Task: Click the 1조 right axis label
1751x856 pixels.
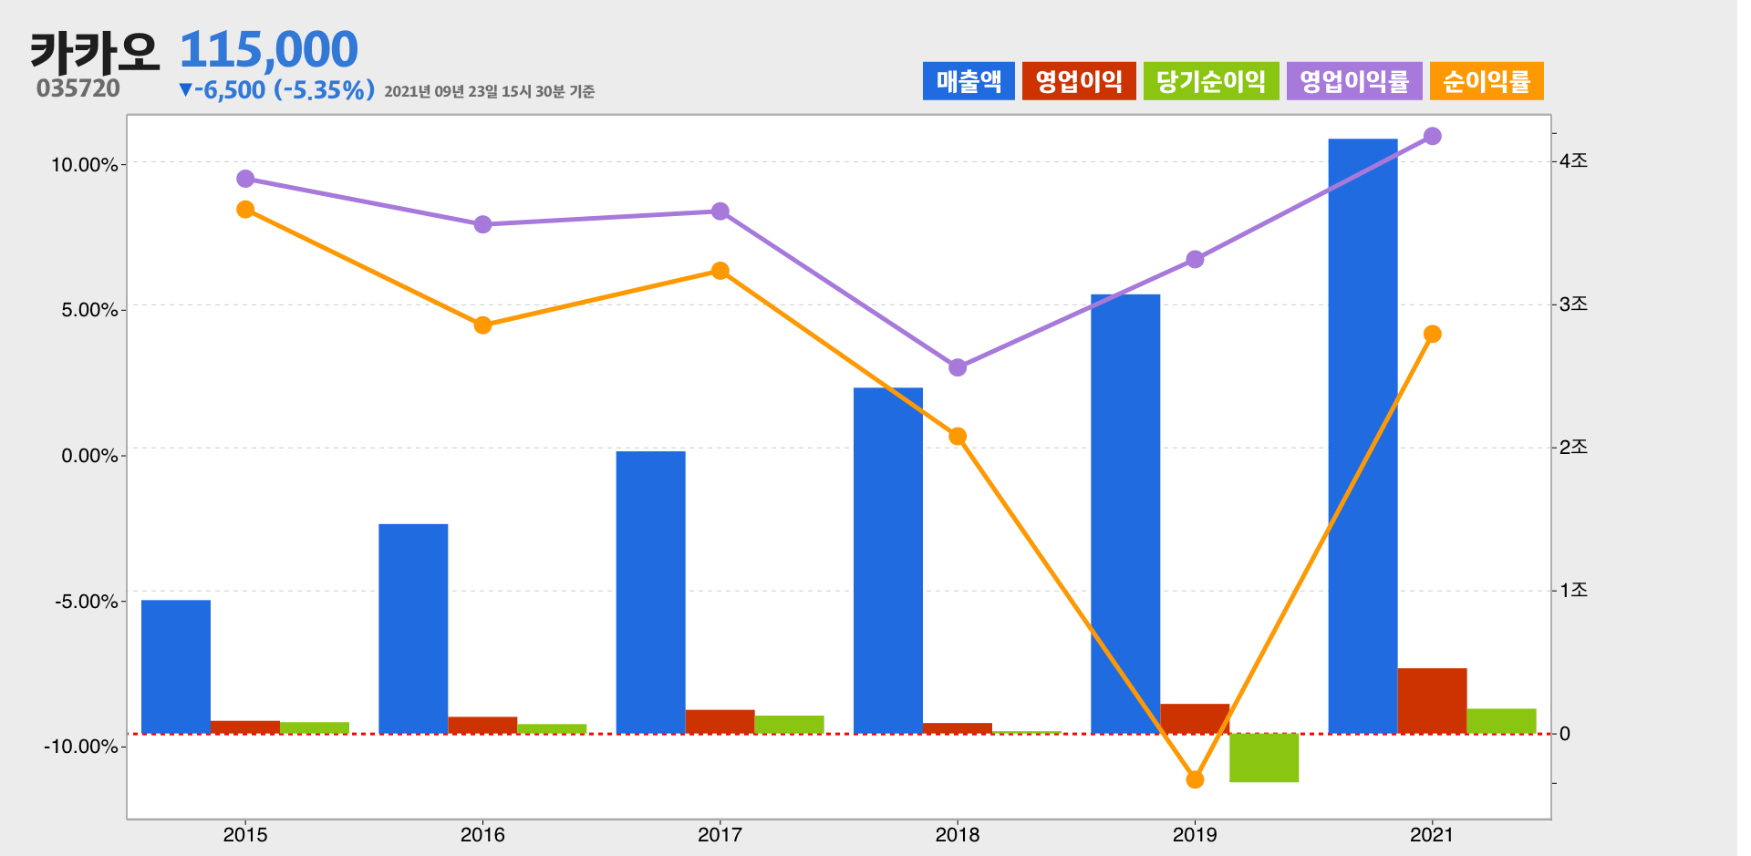Action: (1573, 590)
